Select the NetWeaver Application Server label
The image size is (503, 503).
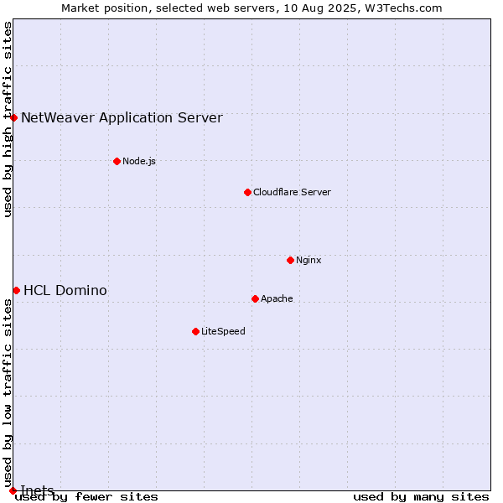122,117
